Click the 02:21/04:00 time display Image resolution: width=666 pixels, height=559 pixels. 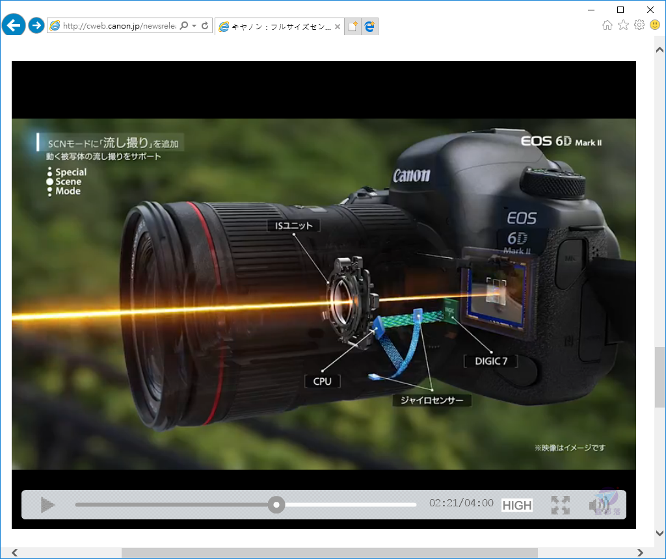click(461, 503)
